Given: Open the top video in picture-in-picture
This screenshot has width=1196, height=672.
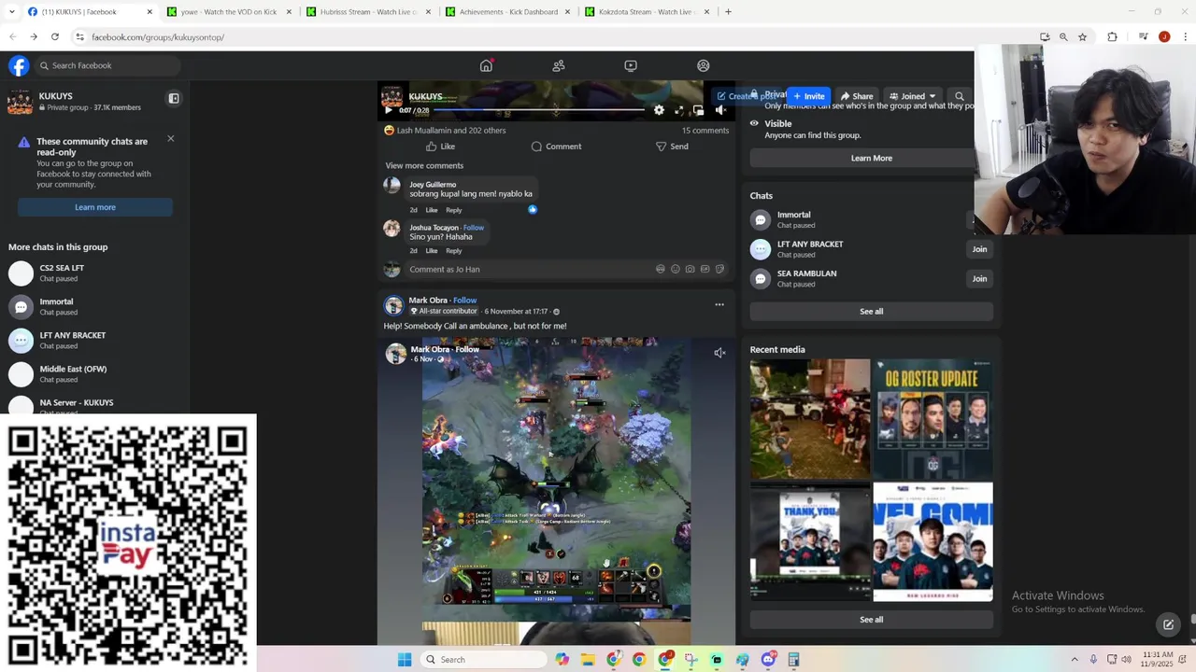Looking at the screenshot, I should [x=699, y=110].
